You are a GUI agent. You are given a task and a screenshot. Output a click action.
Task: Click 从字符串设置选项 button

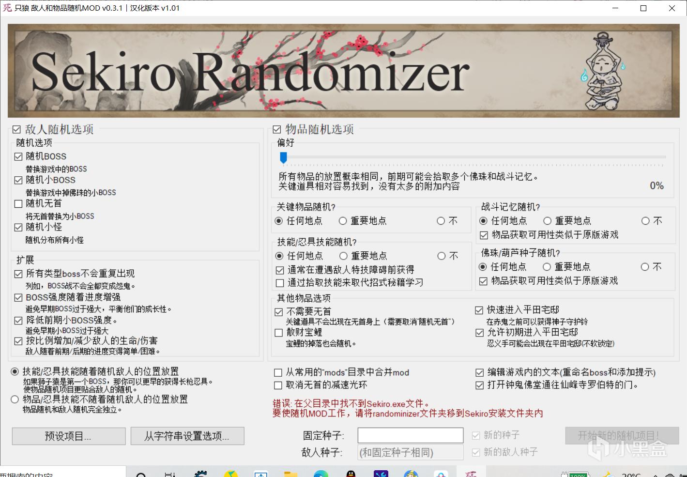click(x=187, y=436)
